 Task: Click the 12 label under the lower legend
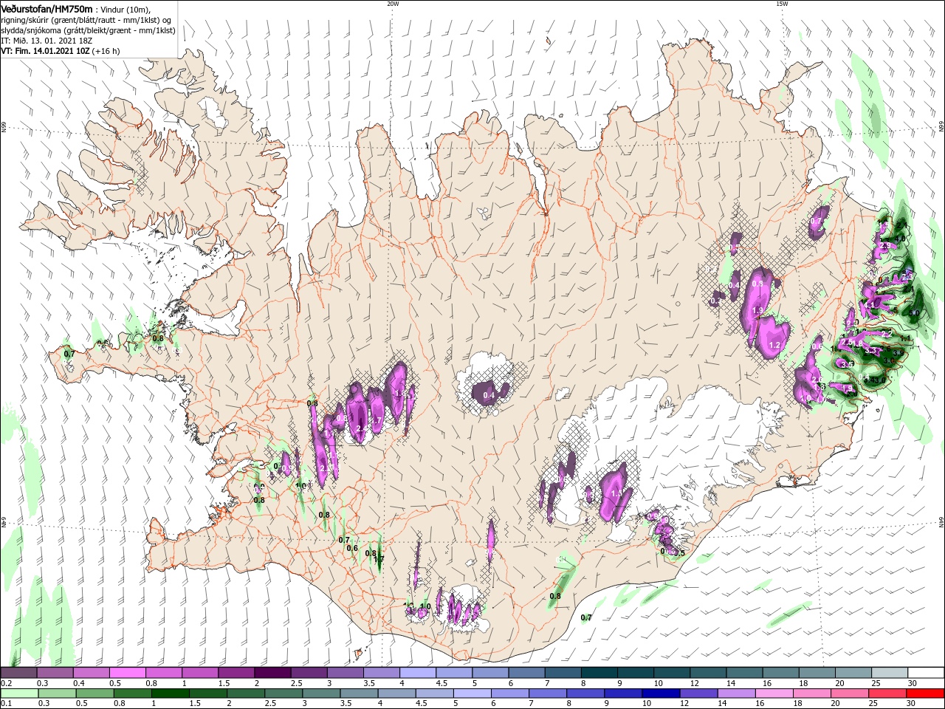point(684,703)
